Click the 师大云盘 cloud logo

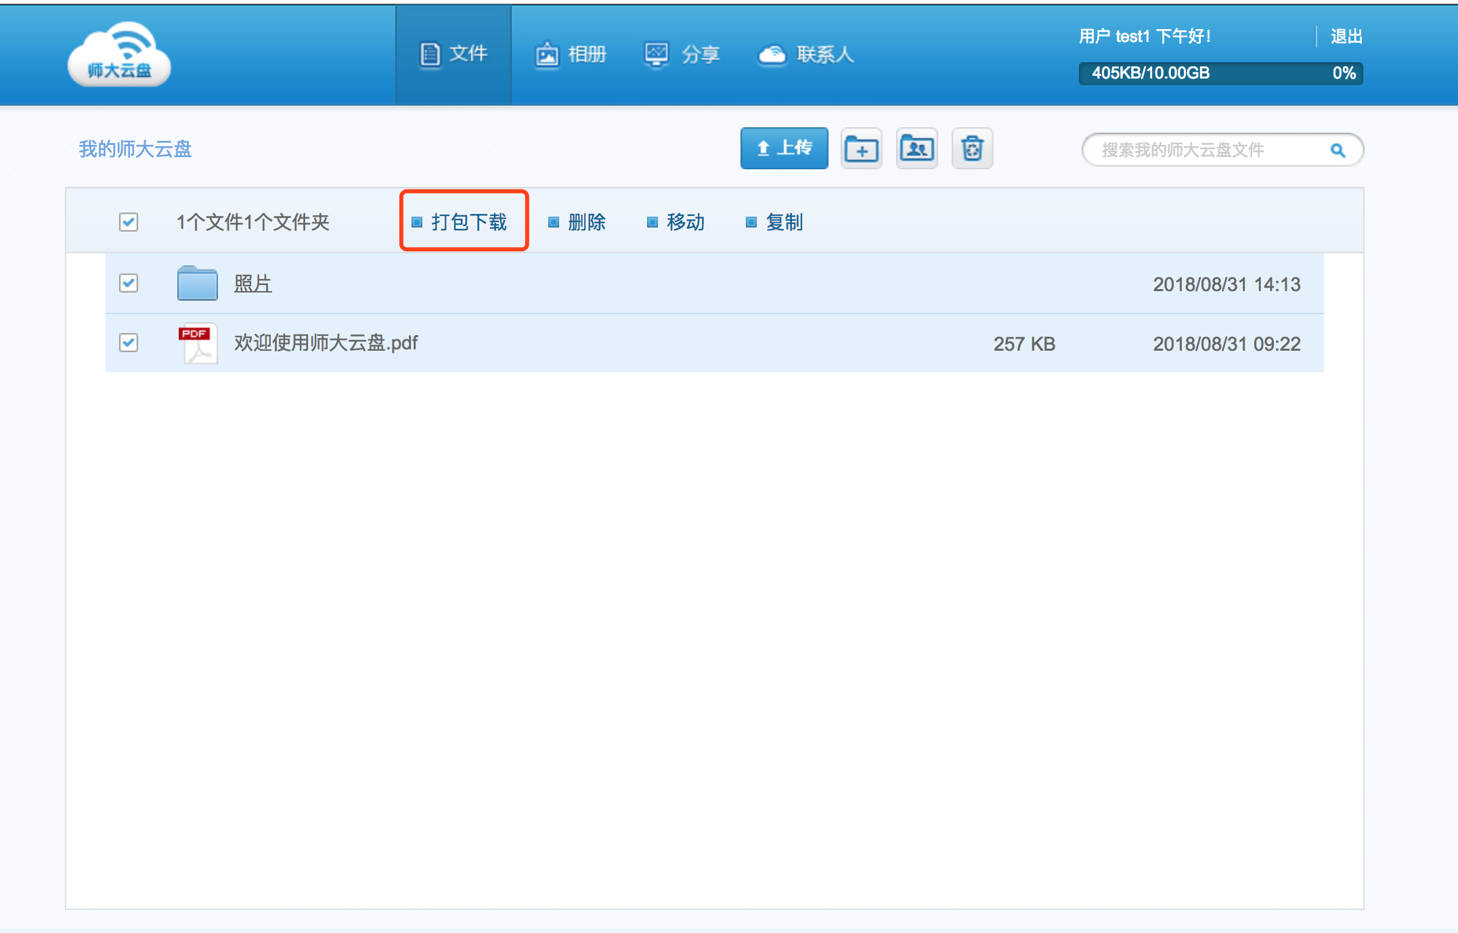click(x=119, y=54)
